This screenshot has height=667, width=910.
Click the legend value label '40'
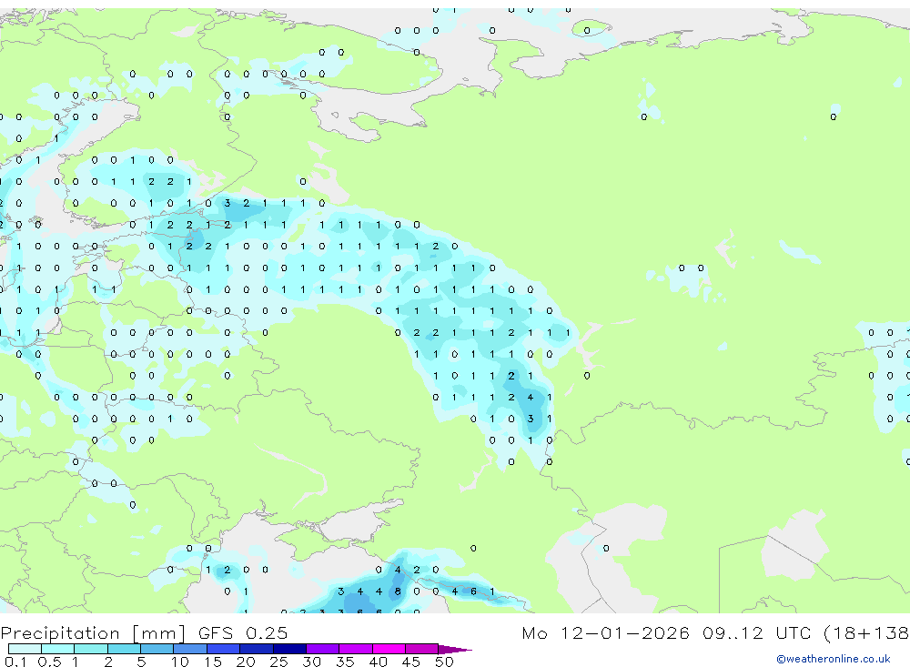pyautogui.click(x=378, y=662)
